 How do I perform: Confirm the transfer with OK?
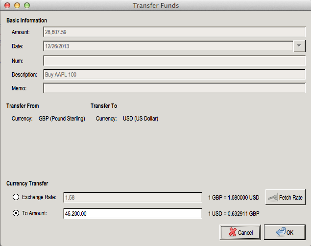pyautogui.click(x=285, y=232)
